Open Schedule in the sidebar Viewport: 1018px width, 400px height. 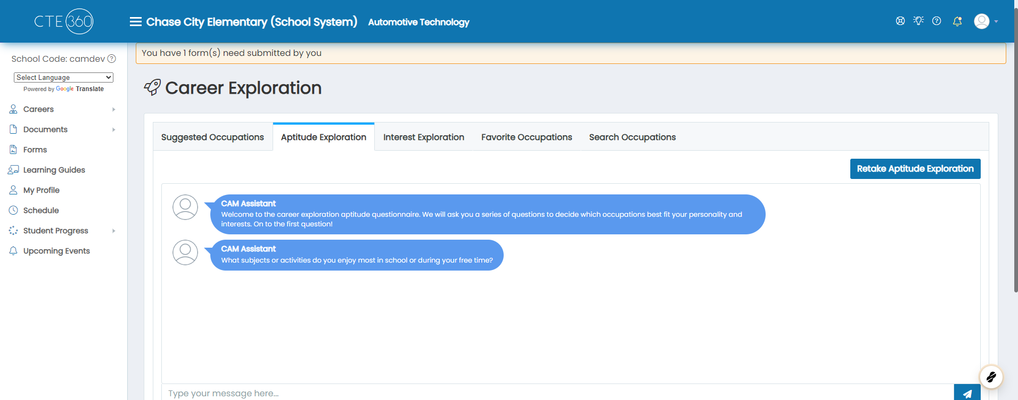point(41,210)
